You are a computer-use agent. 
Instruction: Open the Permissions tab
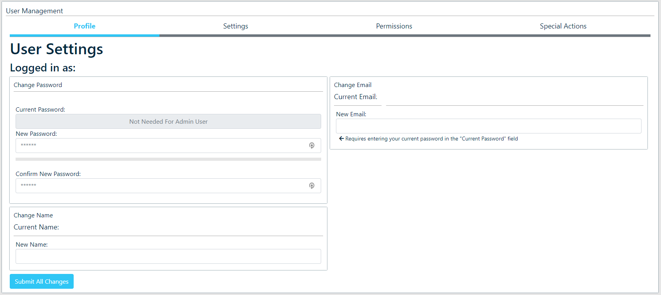[x=394, y=26]
